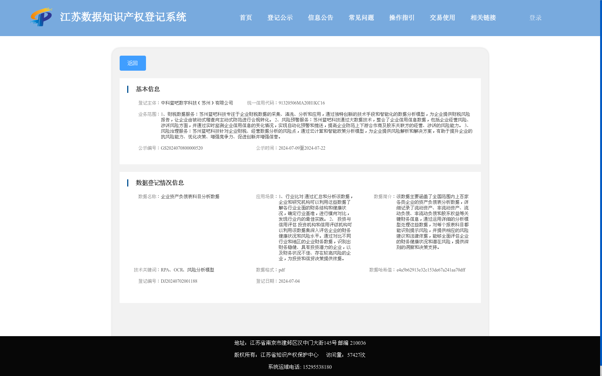602x376 pixels.
Task: Select the data format value pdf
Action: pyautogui.click(x=282, y=270)
